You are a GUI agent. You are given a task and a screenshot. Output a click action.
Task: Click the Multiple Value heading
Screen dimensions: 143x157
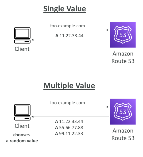[x=69, y=86]
